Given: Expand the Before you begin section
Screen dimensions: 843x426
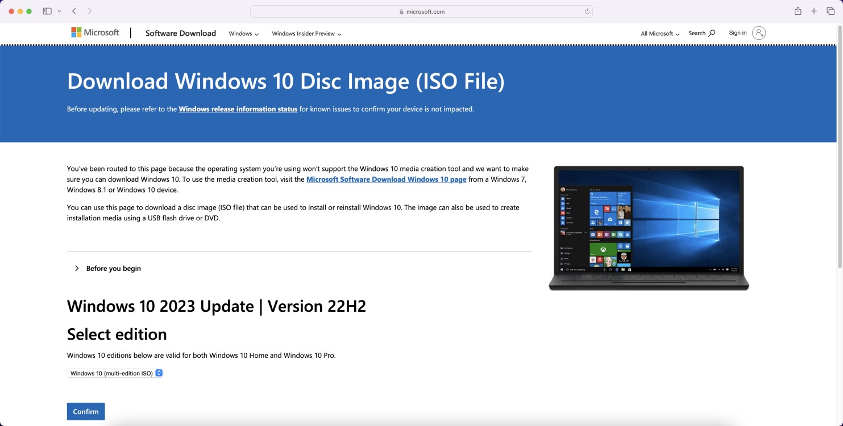Looking at the screenshot, I should click(x=108, y=268).
